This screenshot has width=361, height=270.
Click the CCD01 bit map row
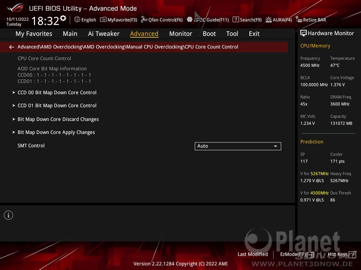click(x=54, y=81)
